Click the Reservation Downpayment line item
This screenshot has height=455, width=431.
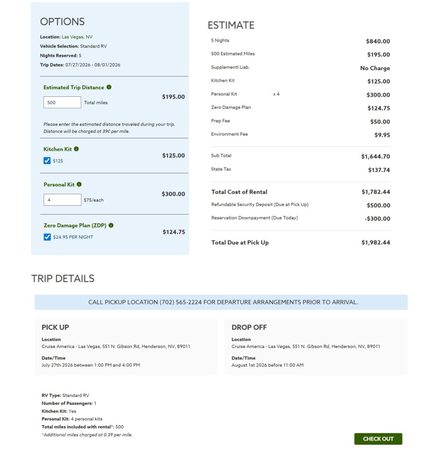point(254,218)
